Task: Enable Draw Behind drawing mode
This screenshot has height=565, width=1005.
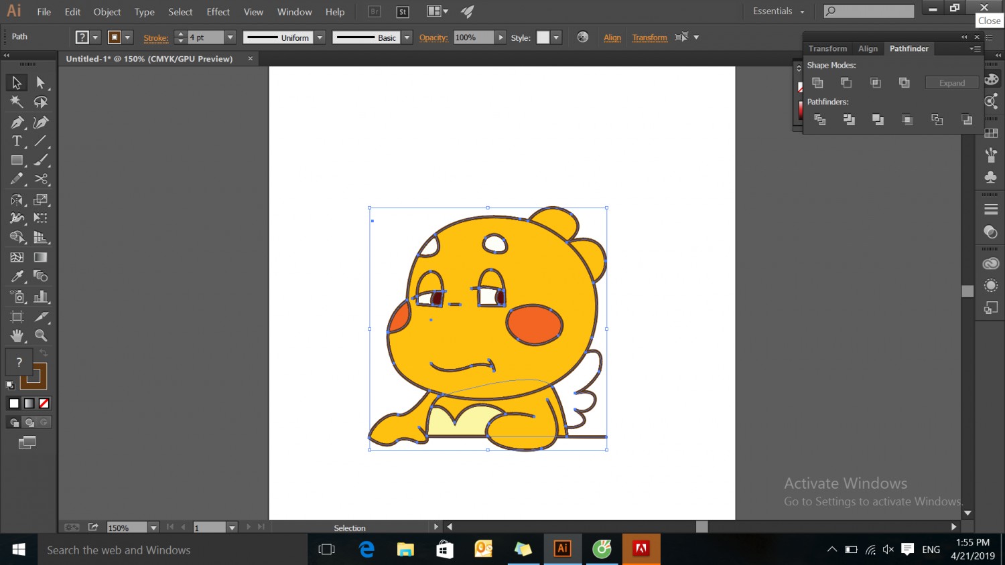Action: 29,422
